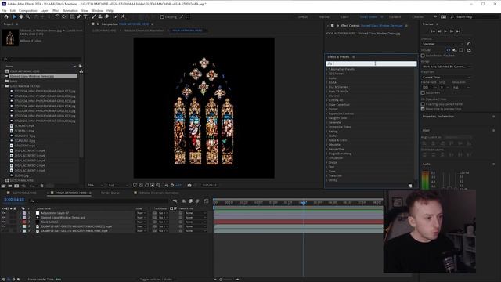Click new folder icon at Project panel bottom
The height and width of the screenshot is (282, 501).
click(10, 186)
